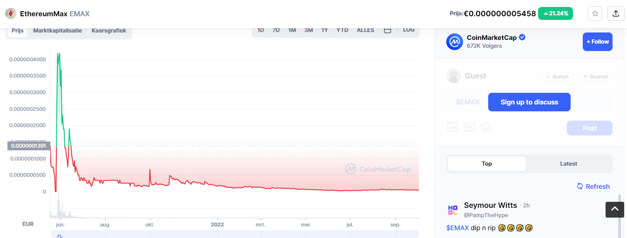The image size is (627, 238).
Task: Click the green 21.24% change badge
Action: pos(555,13)
